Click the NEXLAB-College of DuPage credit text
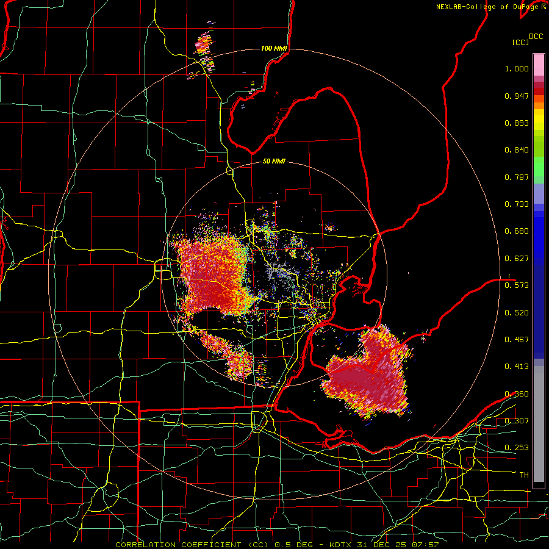This screenshot has height=549, width=549. coord(488,7)
